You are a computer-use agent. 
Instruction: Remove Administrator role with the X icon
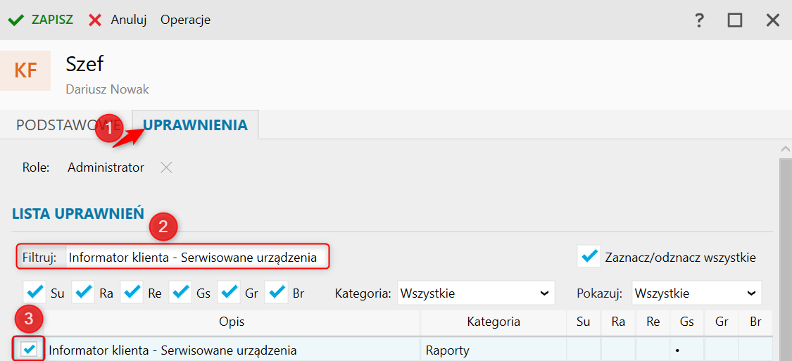click(x=165, y=167)
